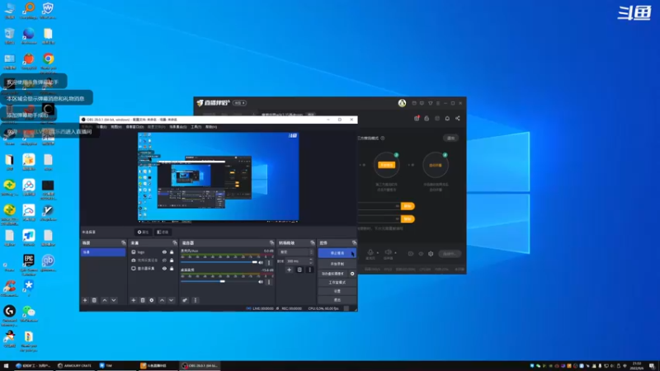Pop out the Audio Mixer dock panel
The height and width of the screenshot is (371, 660).
coord(271,242)
